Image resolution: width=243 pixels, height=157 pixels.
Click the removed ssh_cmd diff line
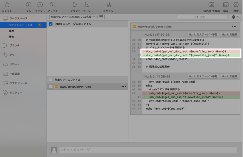[x=191, y=93]
